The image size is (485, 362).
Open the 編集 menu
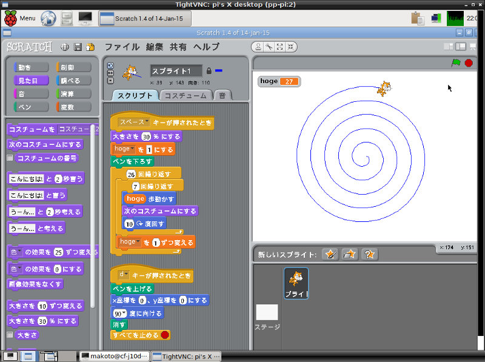155,47
